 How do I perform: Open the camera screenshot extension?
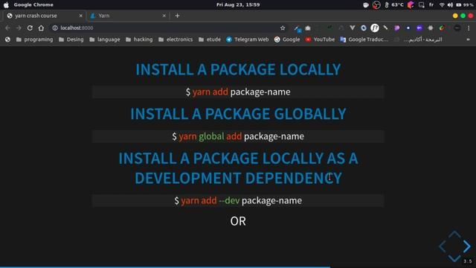(x=308, y=28)
